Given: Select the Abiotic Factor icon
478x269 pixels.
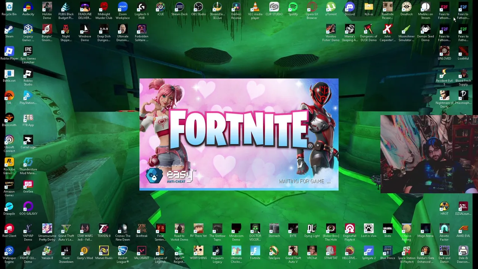Looking at the screenshot, I should point(444,232).
